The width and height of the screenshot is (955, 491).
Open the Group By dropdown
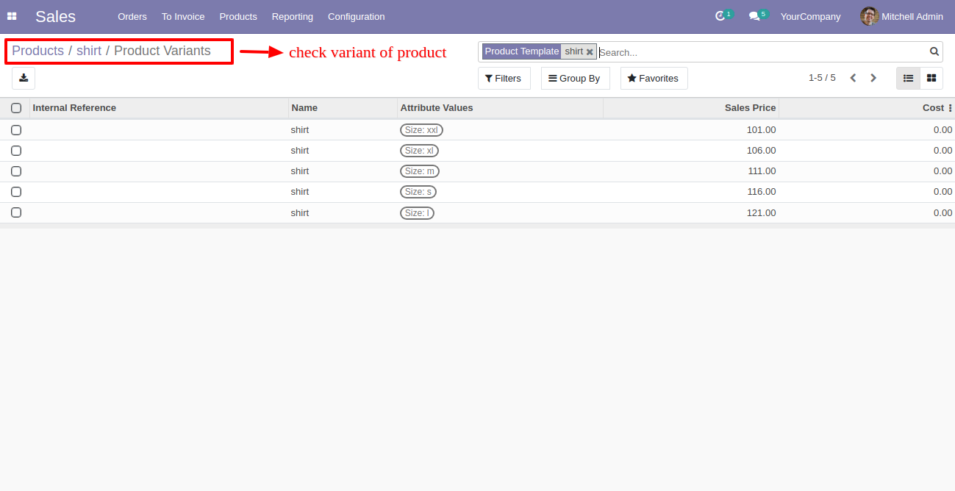576,79
